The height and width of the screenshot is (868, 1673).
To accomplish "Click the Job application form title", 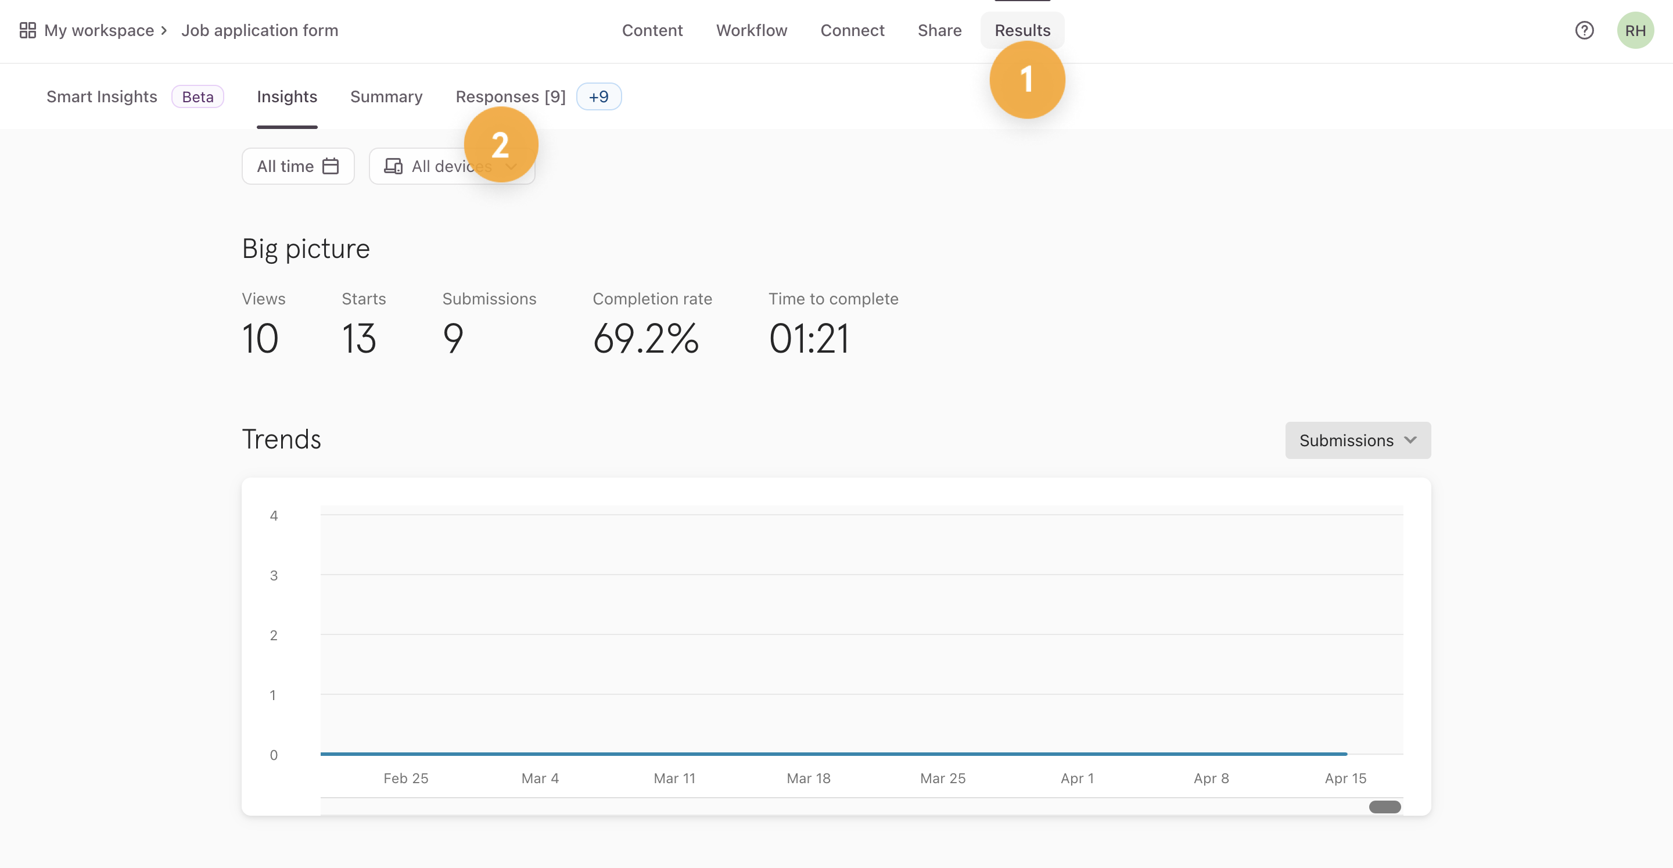I will point(259,31).
